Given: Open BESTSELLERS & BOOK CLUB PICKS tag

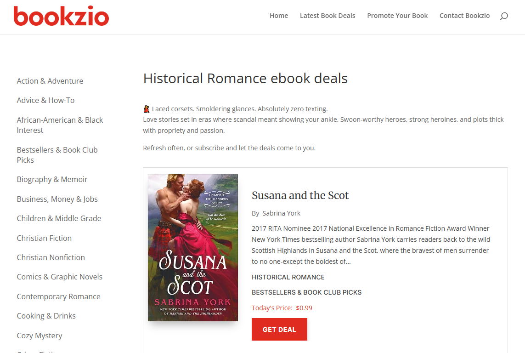Looking at the screenshot, I should (306, 292).
